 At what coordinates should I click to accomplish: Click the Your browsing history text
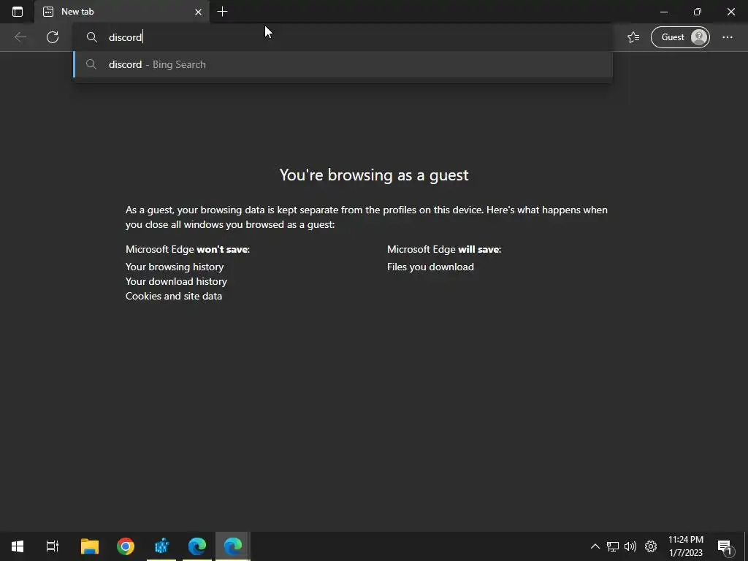coord(175,267)
